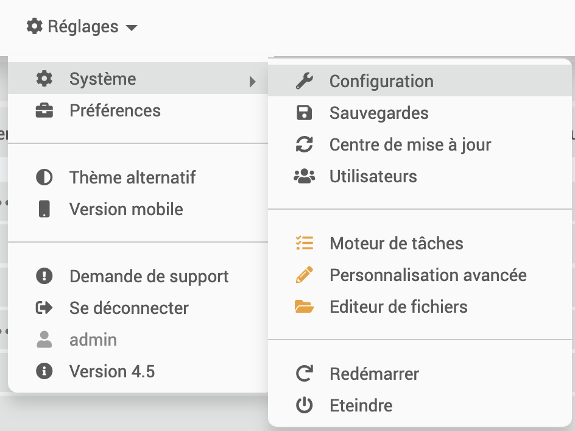Image resolution: width=575 pixels, height=431 pixels.
Task: Click the Réglages caret arrow
Action: tap(132, 27)
